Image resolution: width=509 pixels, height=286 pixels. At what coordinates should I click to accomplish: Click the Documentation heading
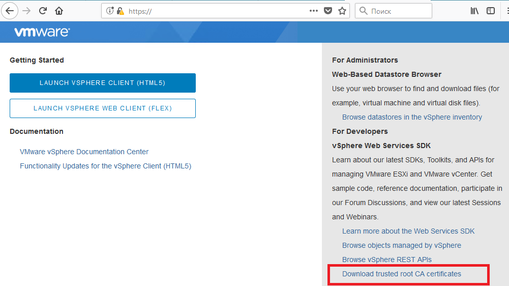click(x=37, y=131)
